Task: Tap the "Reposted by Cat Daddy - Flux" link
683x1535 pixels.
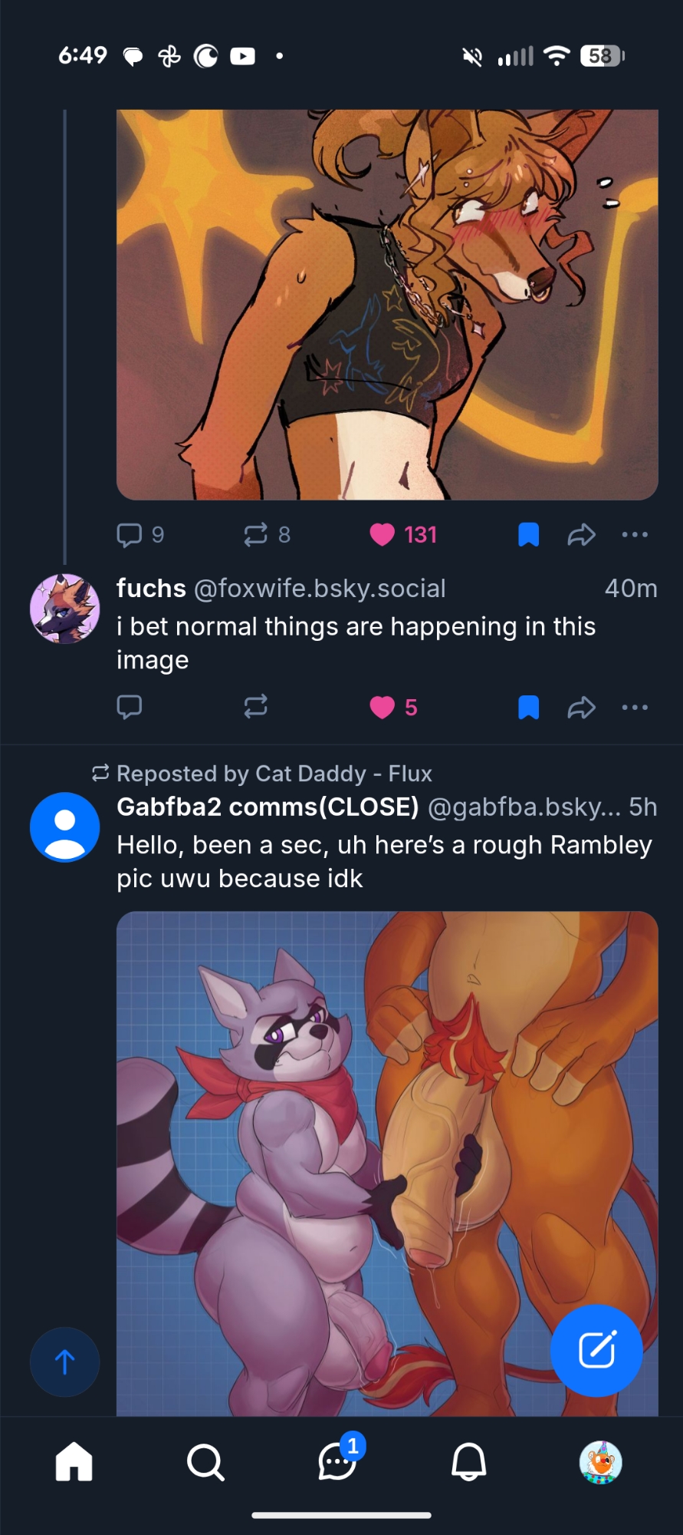Action: (273, 774)
